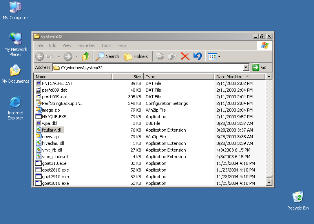Select FNTCACHE.DAT file icon
Image resolution: width=314 pixels, height=224 pixels.
(x=38, y=83)
